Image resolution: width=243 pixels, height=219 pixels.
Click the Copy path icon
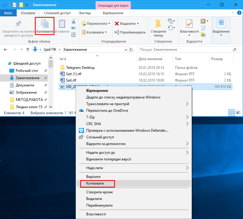pos(74,28)
